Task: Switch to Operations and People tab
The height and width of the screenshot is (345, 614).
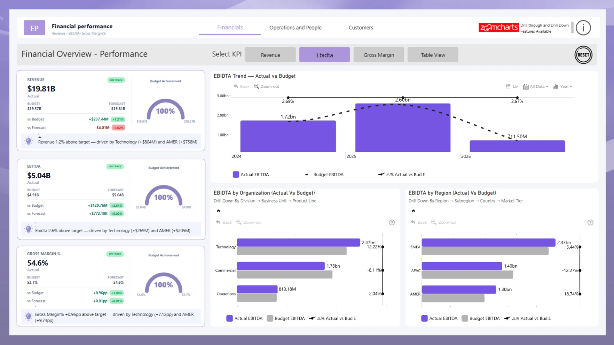Action: 295,28
